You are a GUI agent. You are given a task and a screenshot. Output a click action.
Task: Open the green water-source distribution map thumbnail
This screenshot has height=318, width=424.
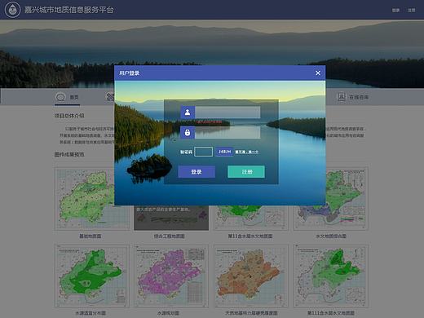pyautogui.click(x=91, y=276)
